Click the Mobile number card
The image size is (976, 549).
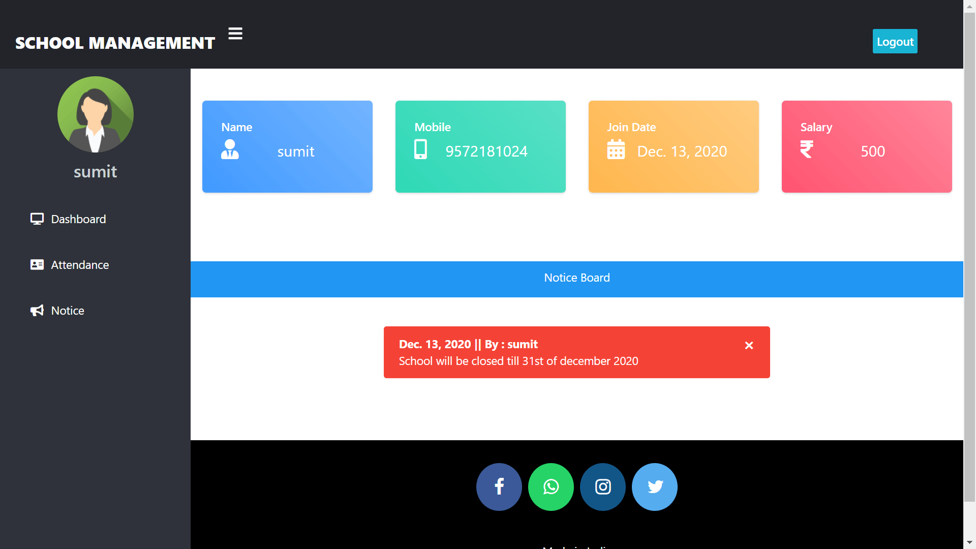480,146
